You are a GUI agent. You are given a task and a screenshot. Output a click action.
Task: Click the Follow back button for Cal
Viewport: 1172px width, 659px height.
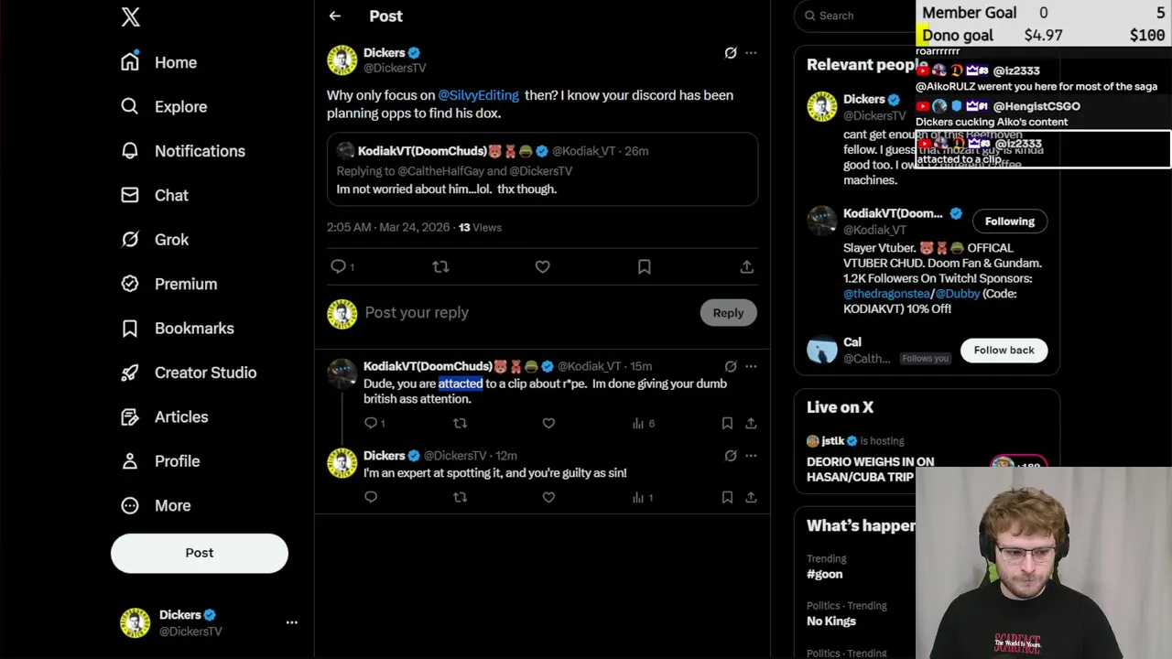[x=1004, y=350]
